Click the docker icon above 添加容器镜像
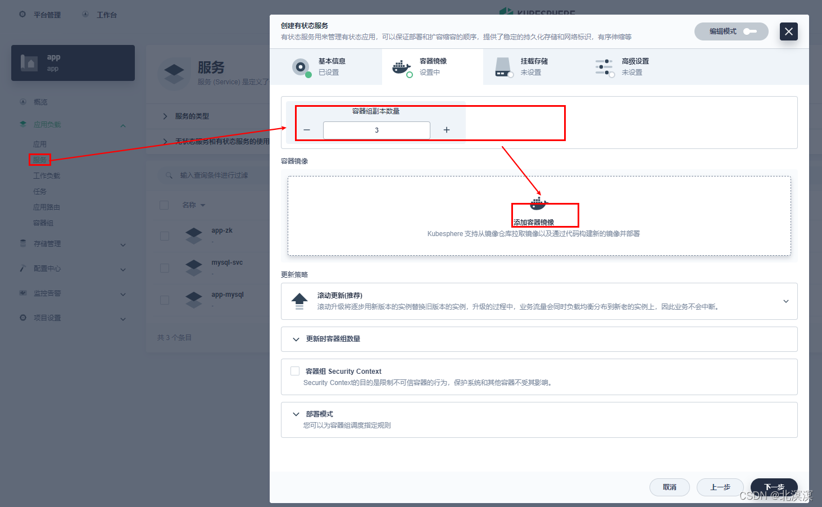 pos(538,203)
